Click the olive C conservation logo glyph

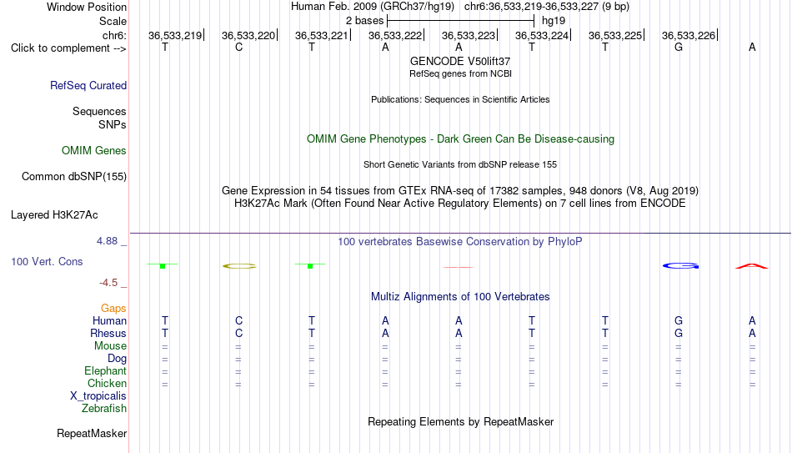tap(239, 266)
